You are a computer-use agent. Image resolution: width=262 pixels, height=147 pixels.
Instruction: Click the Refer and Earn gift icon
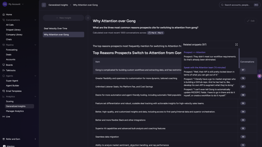point(4,139)
